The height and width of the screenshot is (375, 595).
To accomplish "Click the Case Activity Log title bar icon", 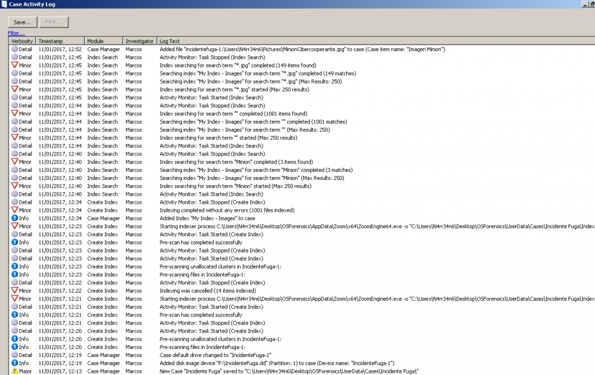I will (x=4, y=4).
